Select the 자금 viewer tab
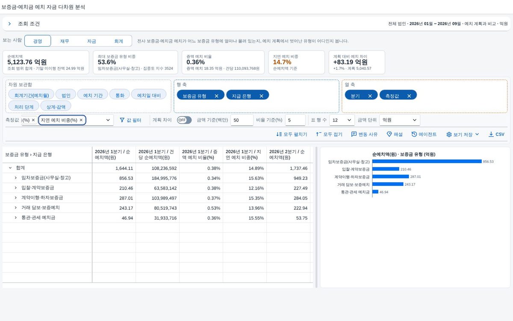The height and width of the screenshot is (321, 513). (x=91, y=41)
